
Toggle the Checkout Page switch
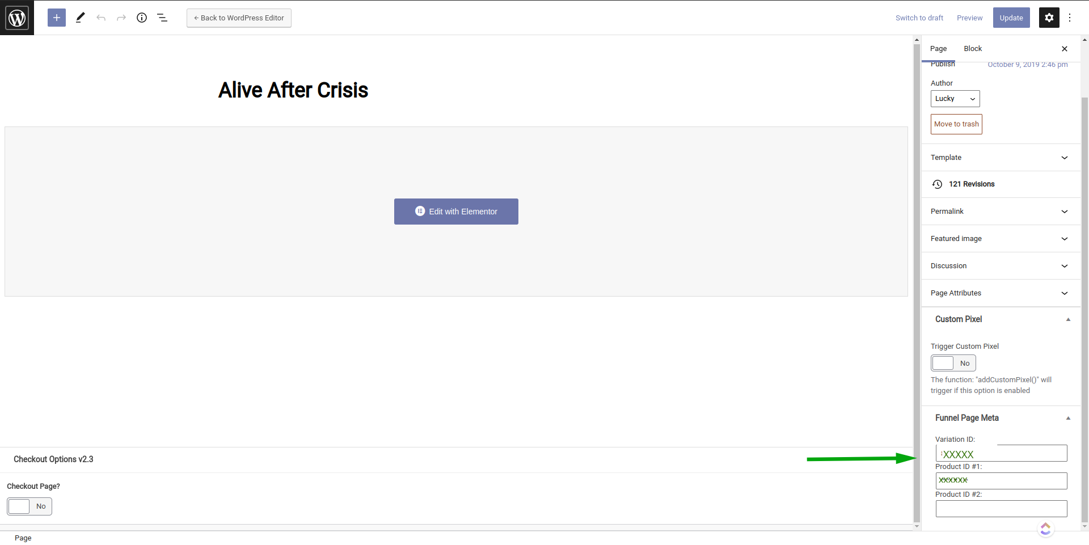[29, 506]
